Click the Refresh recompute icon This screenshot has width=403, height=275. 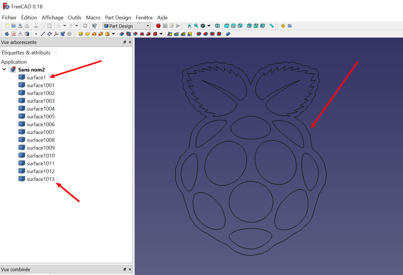point(85,26)
